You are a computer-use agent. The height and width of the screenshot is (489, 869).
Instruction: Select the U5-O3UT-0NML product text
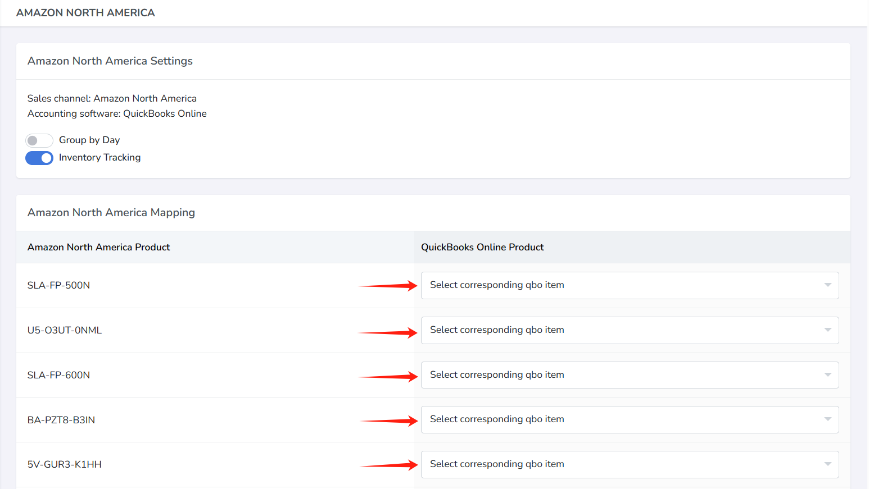[x=65, y=330]
